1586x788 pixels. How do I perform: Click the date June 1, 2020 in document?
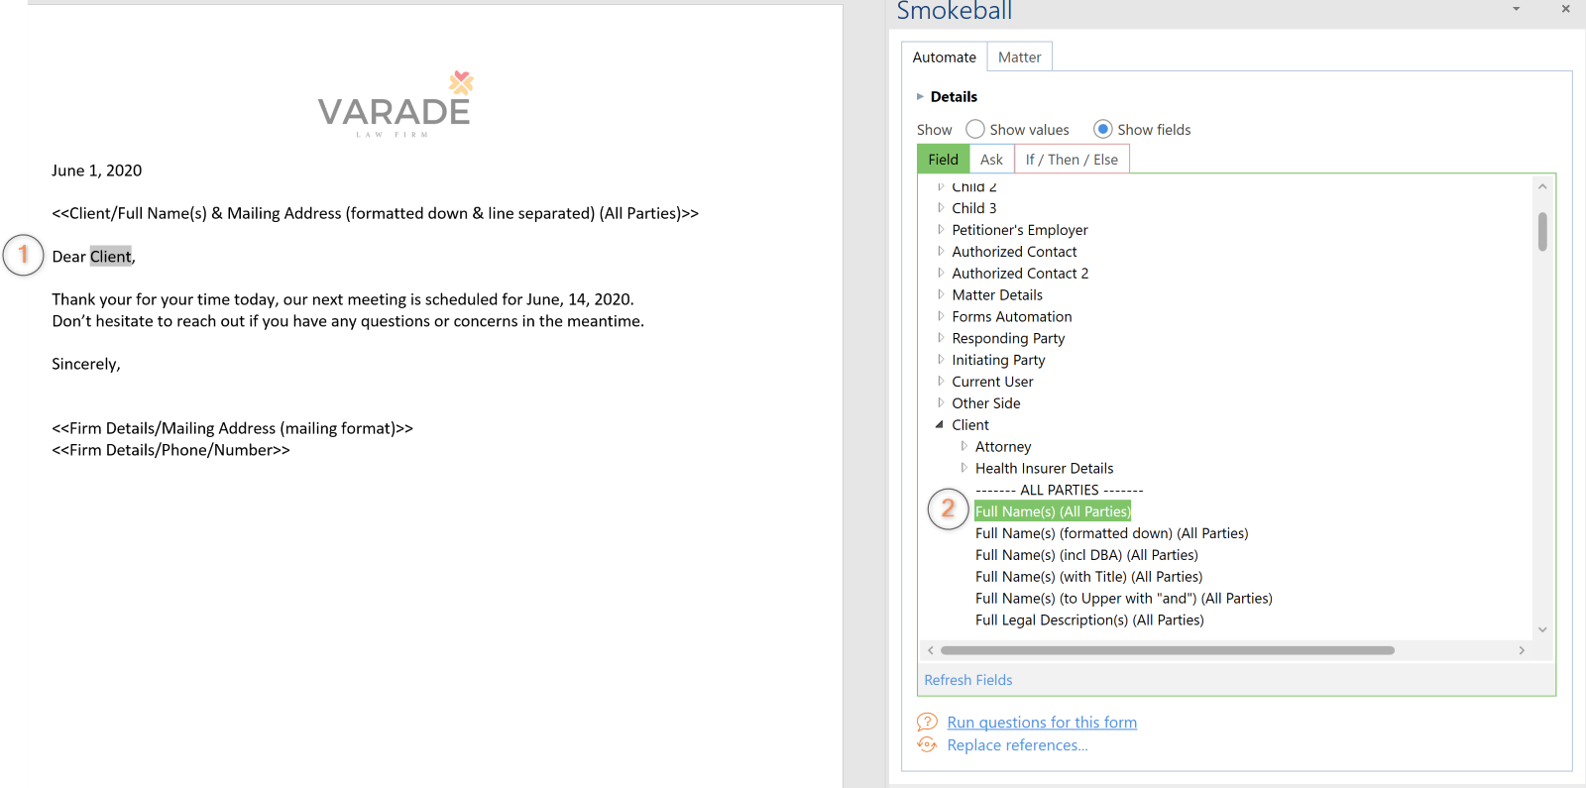pos(96,170)
